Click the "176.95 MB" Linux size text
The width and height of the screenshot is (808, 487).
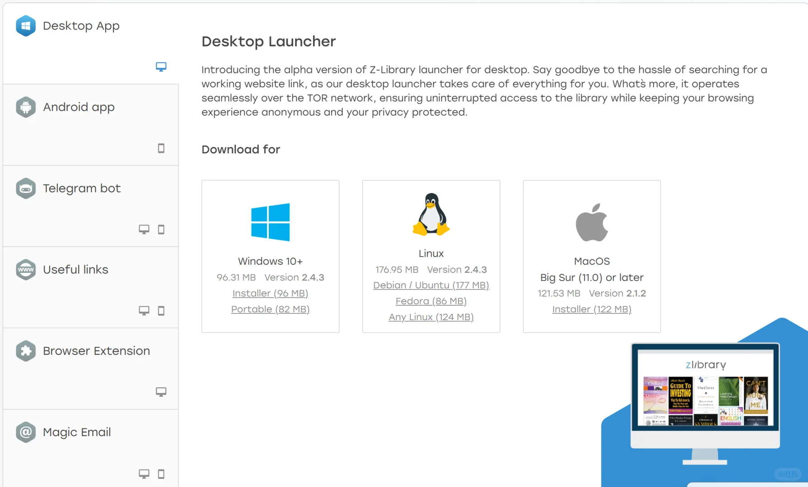397,270
